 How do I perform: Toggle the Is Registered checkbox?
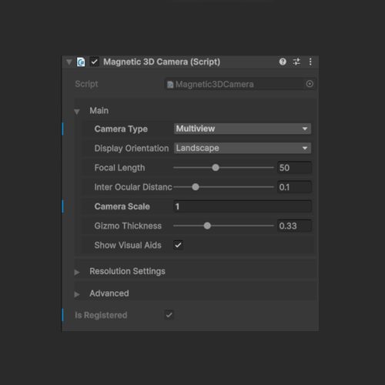point(169,315)
